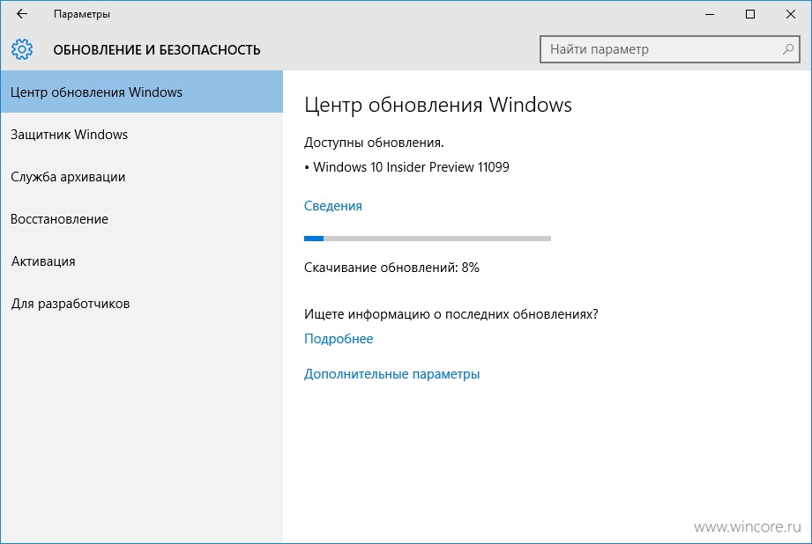Go back using the back arrow

coord(22,14)
